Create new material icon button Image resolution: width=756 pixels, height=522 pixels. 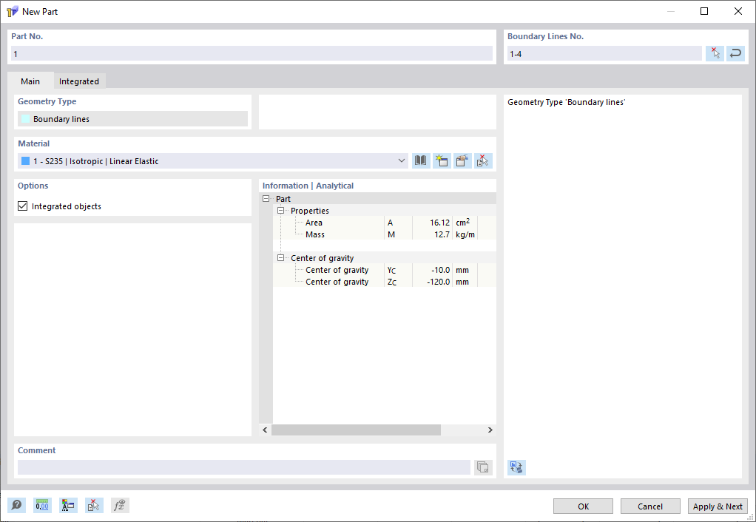(442, 160)
